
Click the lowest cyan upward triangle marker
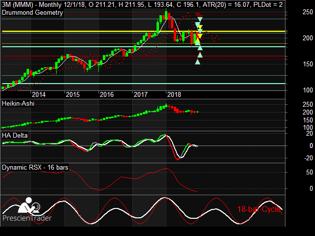(198, 61)
